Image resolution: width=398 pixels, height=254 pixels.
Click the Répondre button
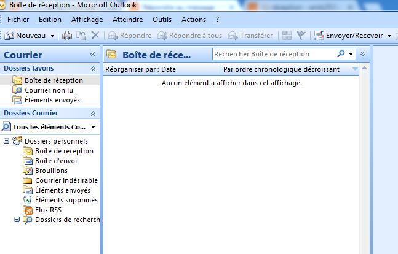(130, 36)
